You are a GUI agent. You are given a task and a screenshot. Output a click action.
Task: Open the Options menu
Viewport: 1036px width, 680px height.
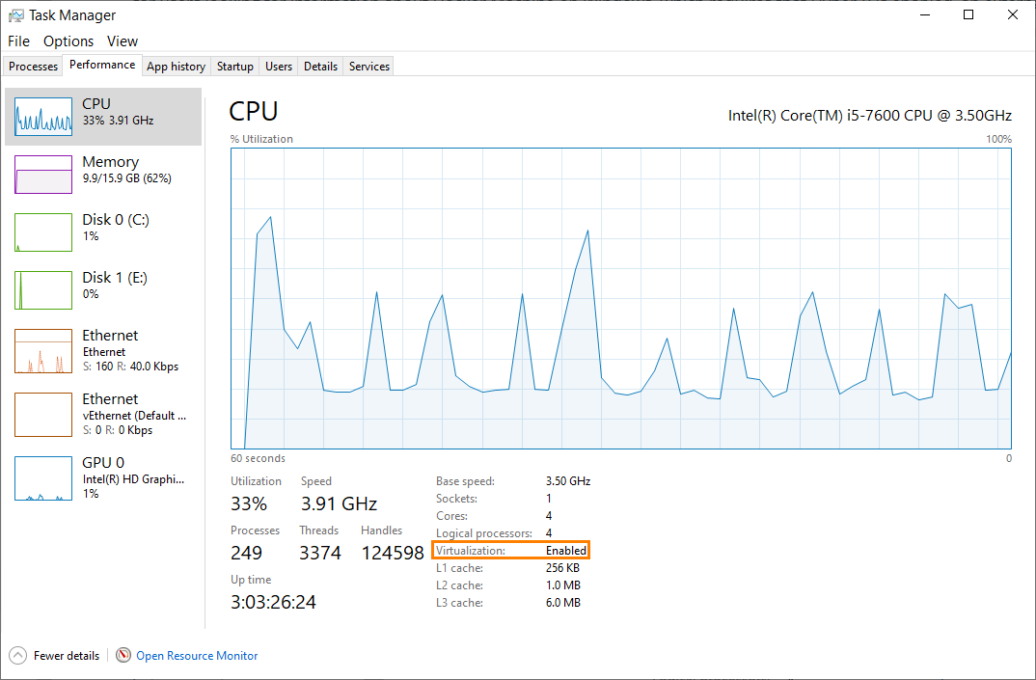pyautogui.click(x=68, y=41)
